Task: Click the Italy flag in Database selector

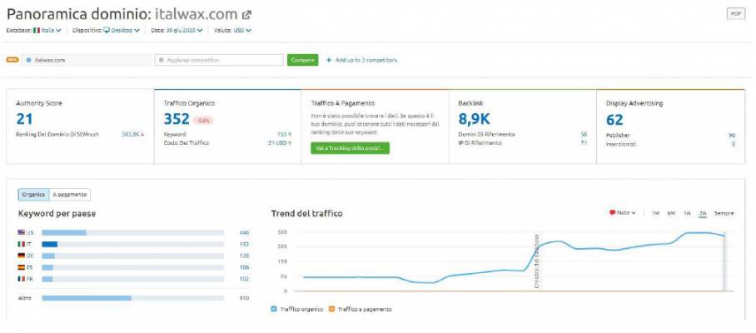Action: point(36,30)
